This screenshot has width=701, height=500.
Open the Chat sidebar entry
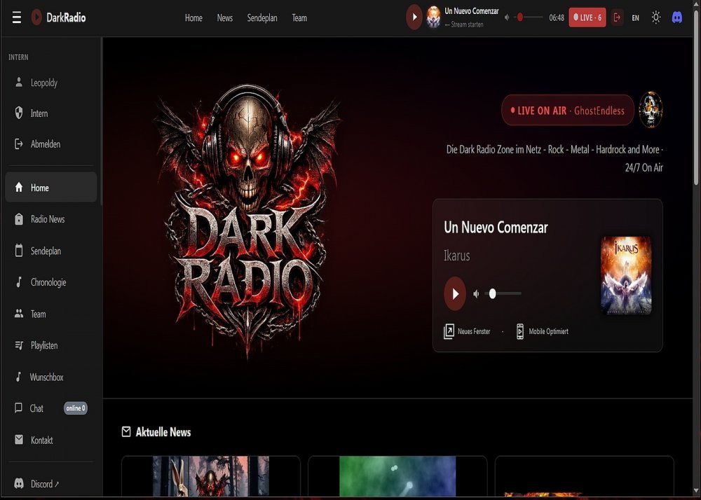coord(36,408)
